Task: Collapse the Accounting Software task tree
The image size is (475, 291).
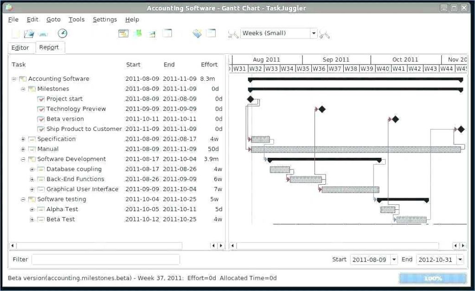Action: coord(13,78)
